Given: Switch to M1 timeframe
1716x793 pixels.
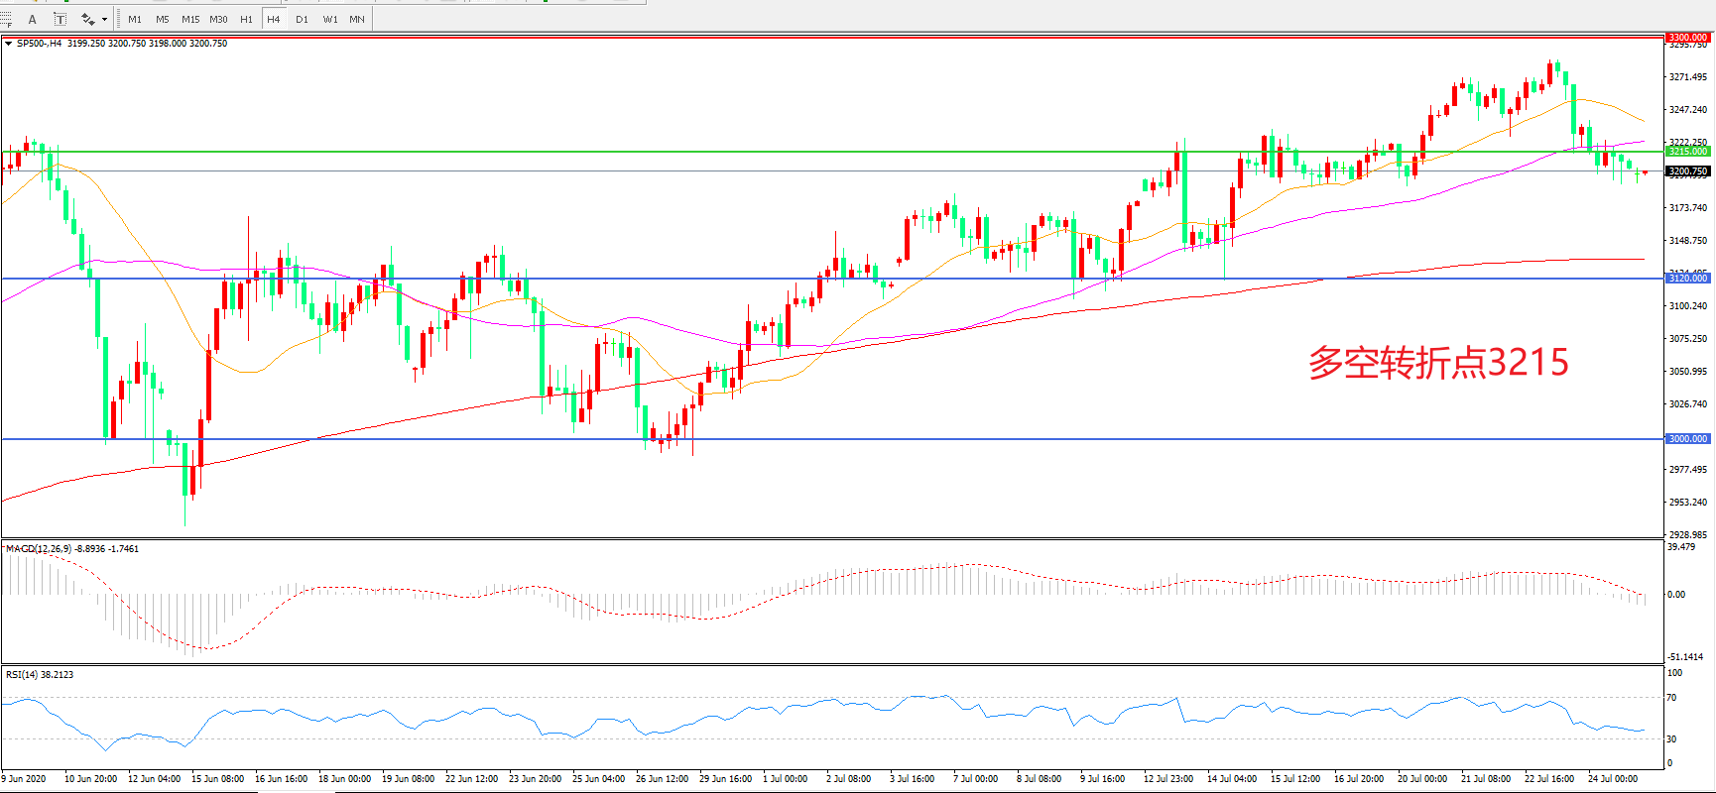Looking at the screenshot, I should pos(135,19).
